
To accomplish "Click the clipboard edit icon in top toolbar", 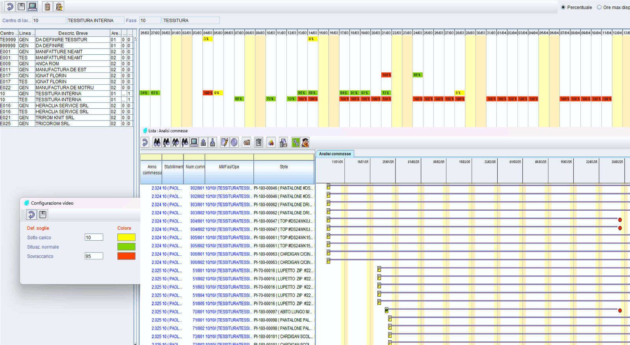I will coord(59,7).
